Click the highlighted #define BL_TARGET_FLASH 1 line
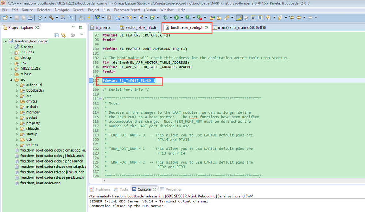Image resolution: width=365 pixels, height=212 pixels. (129, 81)
